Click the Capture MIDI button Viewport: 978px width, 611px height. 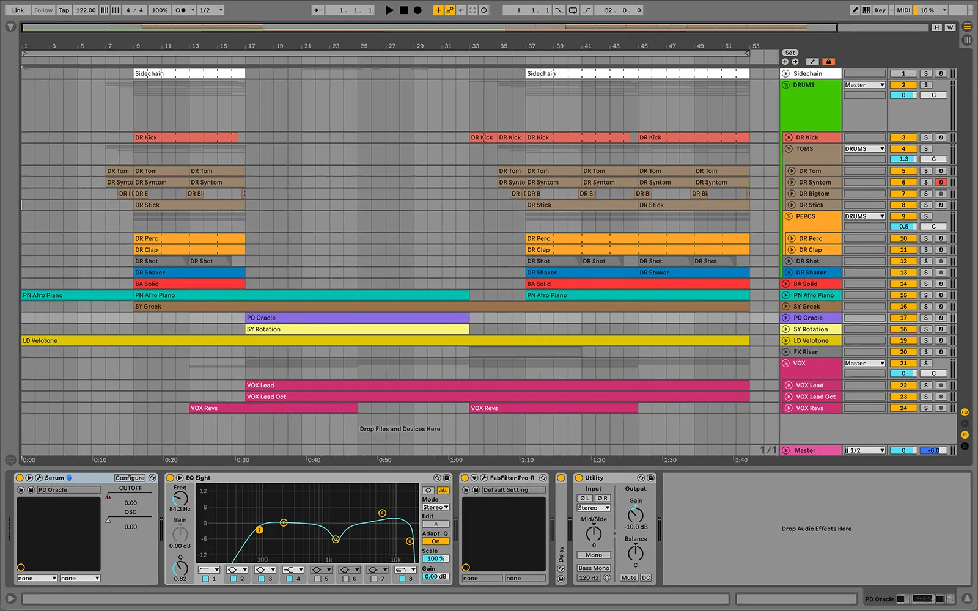(x=472, y=10)
